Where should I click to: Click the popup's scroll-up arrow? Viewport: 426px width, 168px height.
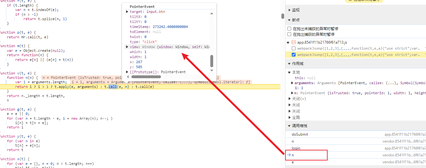[x=212, y=14]
